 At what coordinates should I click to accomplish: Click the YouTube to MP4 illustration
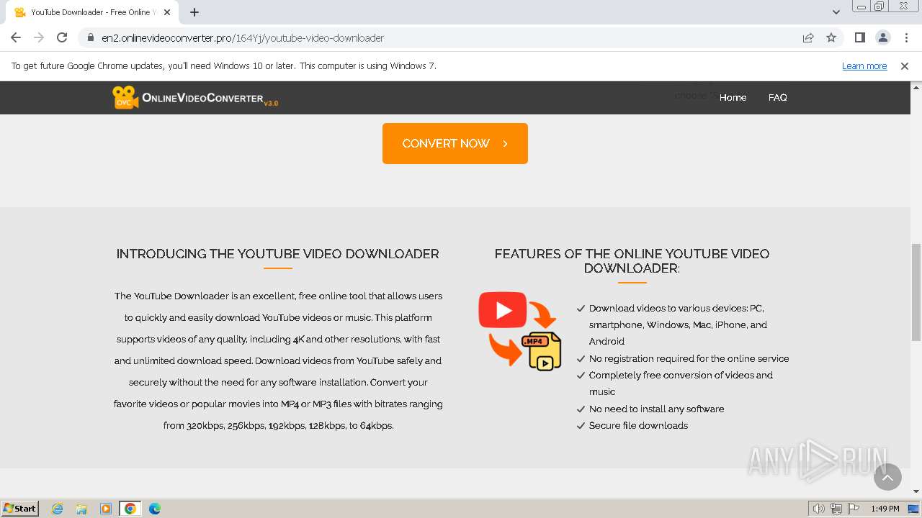(x=520, y=331)
